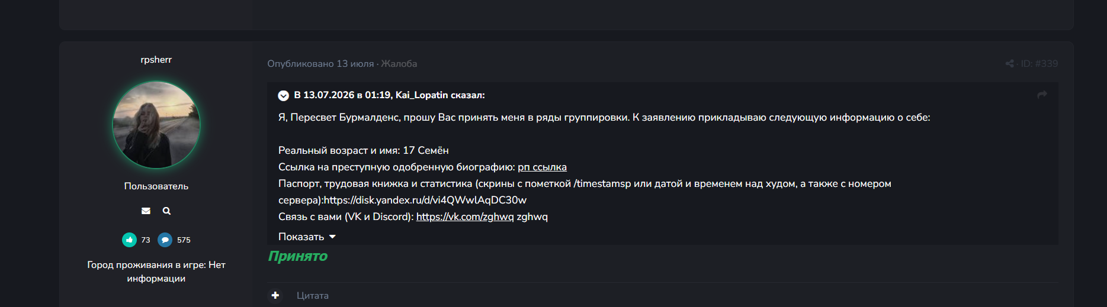Open the post ID #339 link
Image resolution: width=1107 pixels, height=307 pixels.
coord(1039,63)
